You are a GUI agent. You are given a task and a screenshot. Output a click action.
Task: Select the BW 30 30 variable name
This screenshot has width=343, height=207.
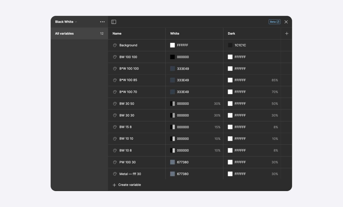127,115
